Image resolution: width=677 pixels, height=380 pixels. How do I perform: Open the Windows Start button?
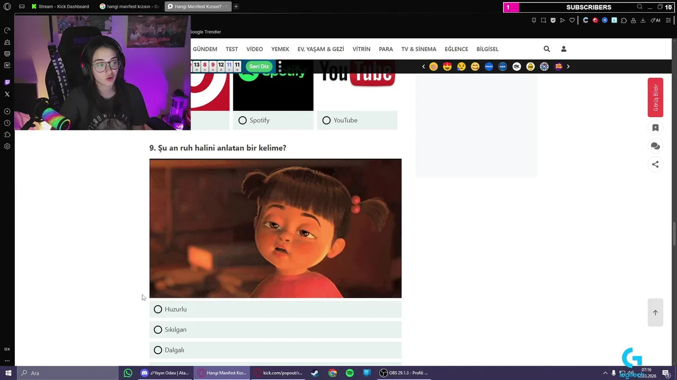coord(8,373)
